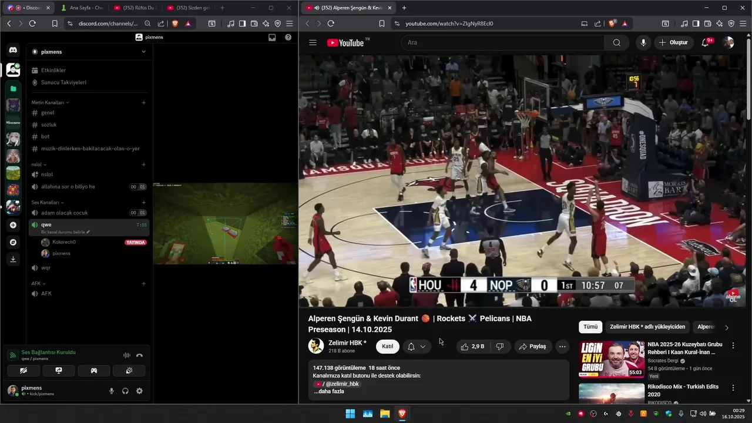Screen dimensions: 752x423
Task: Open notification bell dropdown for Zelimir HBK
Action: 417,347
